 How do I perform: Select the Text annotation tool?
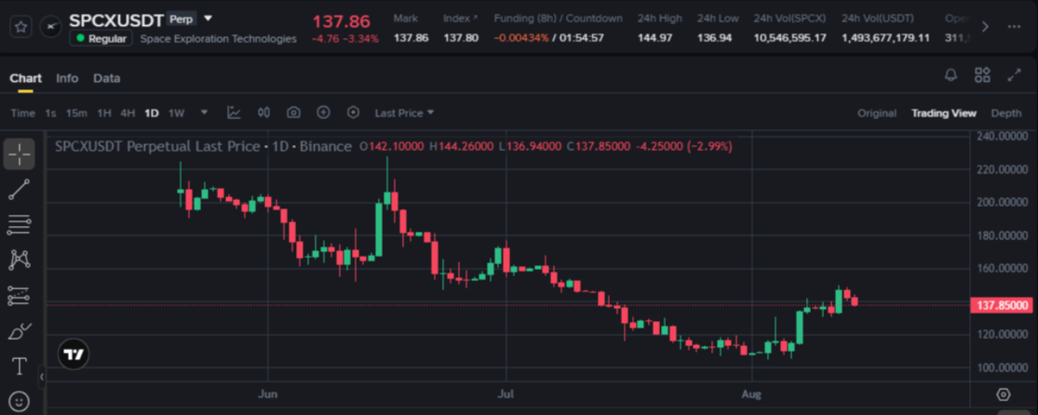point(19,366)
